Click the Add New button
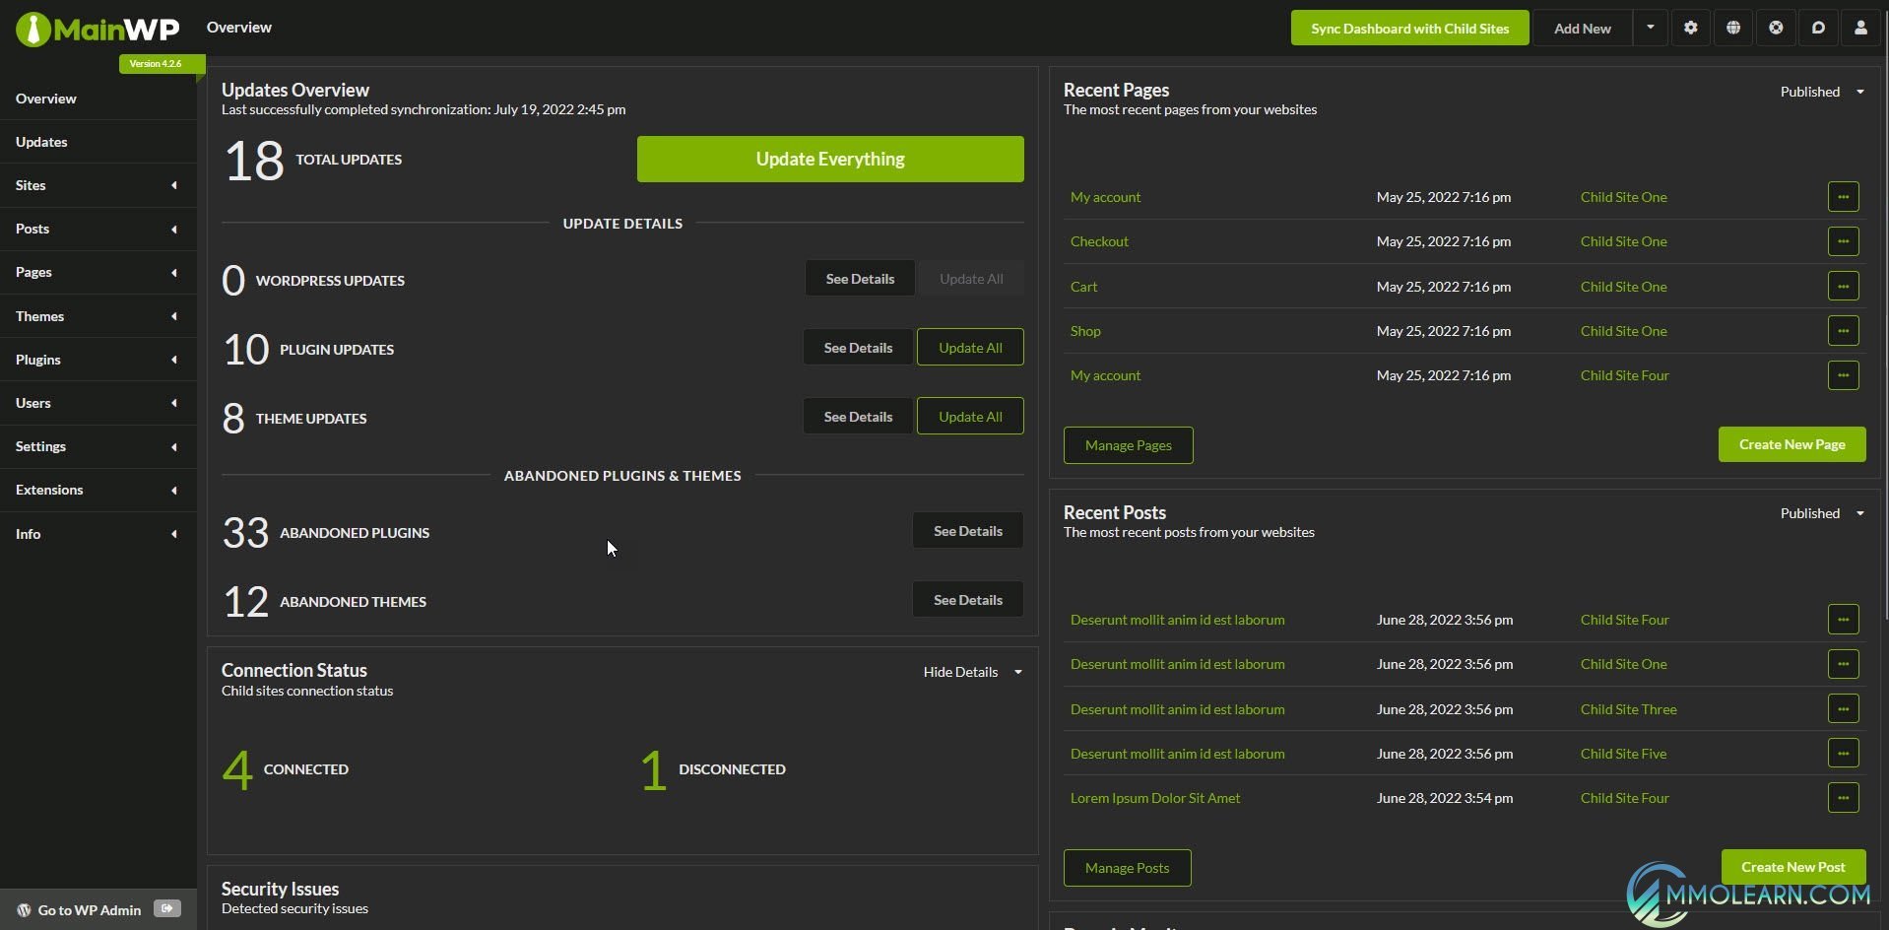 [1582, 28]
